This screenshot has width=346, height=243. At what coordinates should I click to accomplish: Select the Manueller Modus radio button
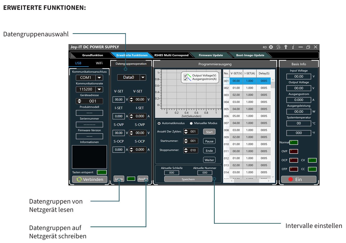click(x=191, y=123)
